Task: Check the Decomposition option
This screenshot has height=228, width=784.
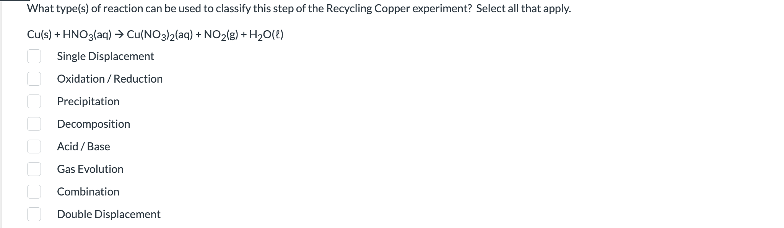Action: pyautogui.click(x=34, y=124)
